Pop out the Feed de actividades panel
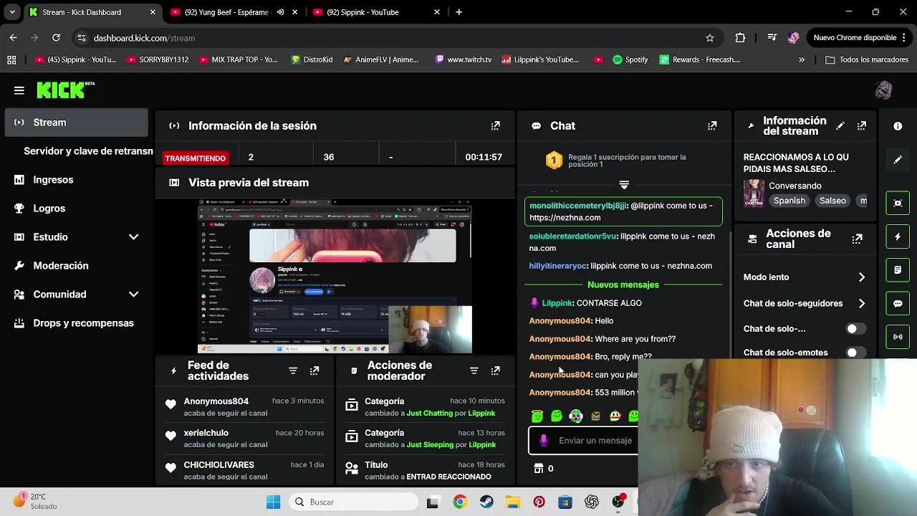Viewport: 917px width, 516px height. [315, 371]
